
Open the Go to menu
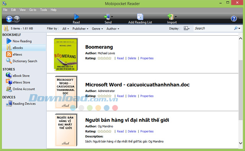(33, 10)
